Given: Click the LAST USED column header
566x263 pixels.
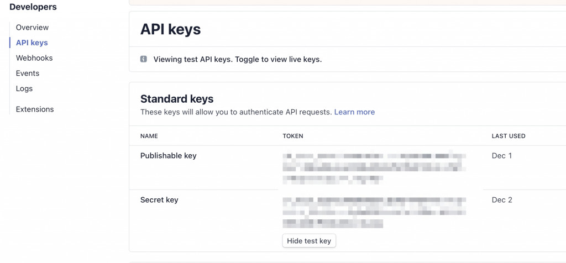Looking at the screenshot, I should coord(509,136).
